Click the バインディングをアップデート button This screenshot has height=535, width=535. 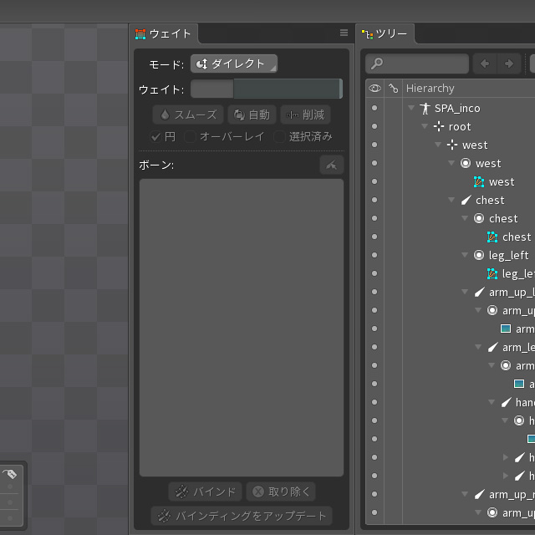241,515
